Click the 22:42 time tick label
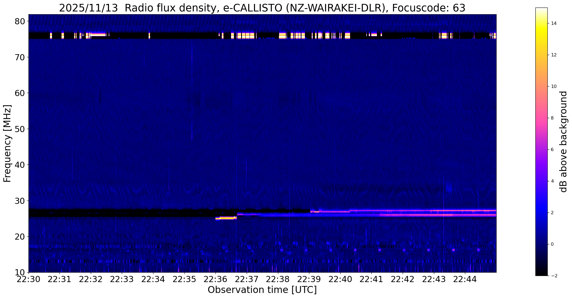572x298 pixels. click(x=403, y=279)
